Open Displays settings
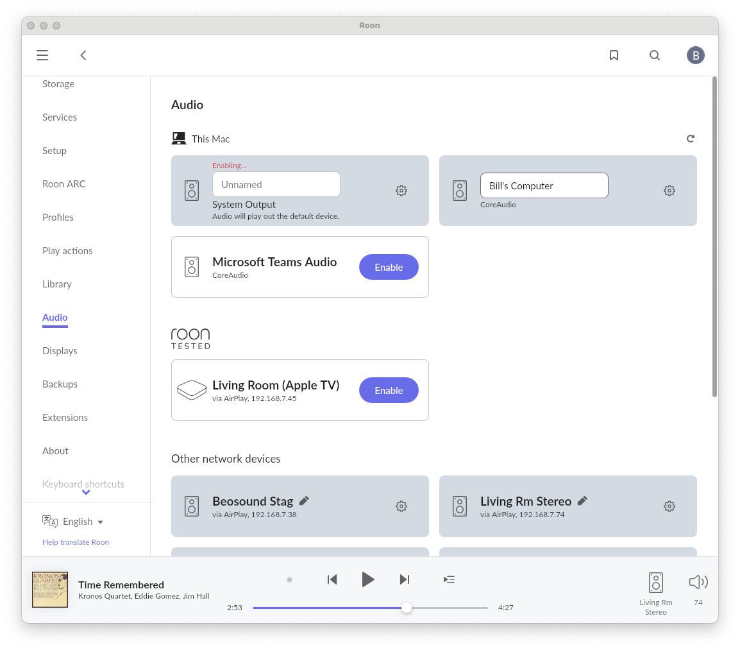Image resolution: width=740 pixels, height=650 pixels. [x=60, y=351]
